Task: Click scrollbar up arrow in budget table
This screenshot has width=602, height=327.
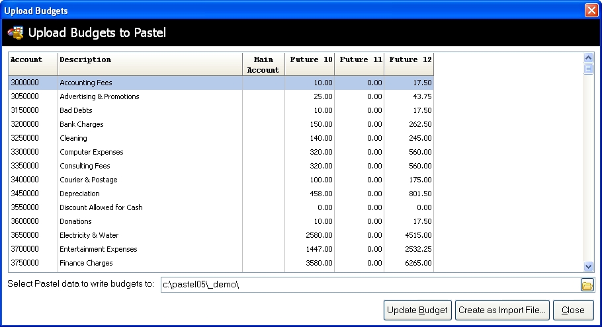Action: click(x=588, y=58)
